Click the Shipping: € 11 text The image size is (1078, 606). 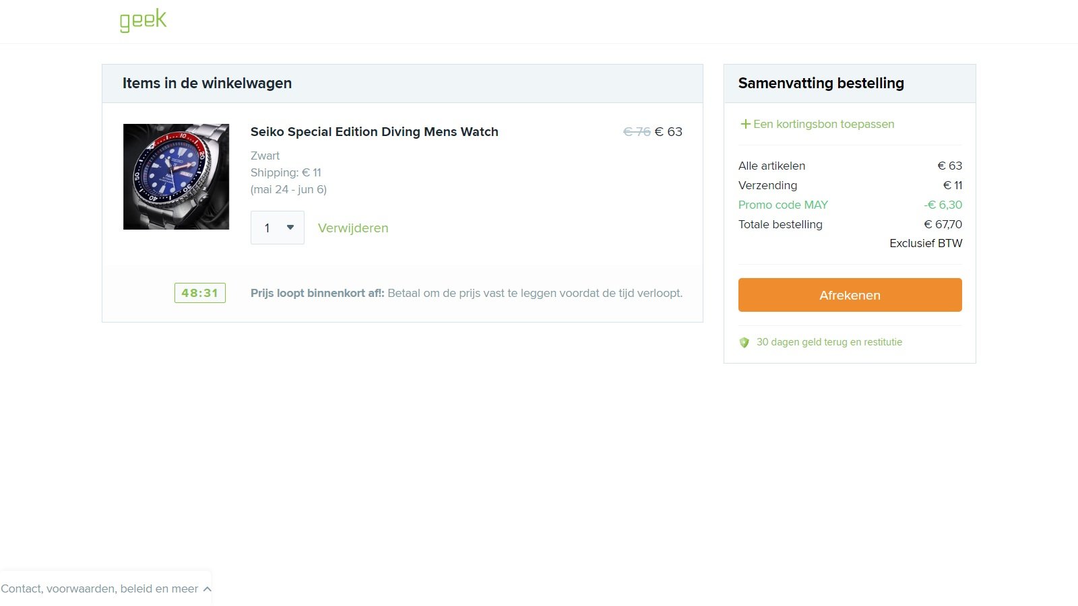[x=286, y=172]
